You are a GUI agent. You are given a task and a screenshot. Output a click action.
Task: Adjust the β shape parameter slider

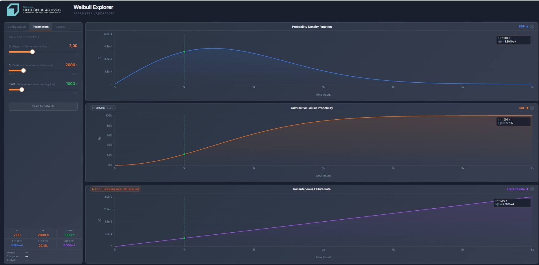pos(32,51)
